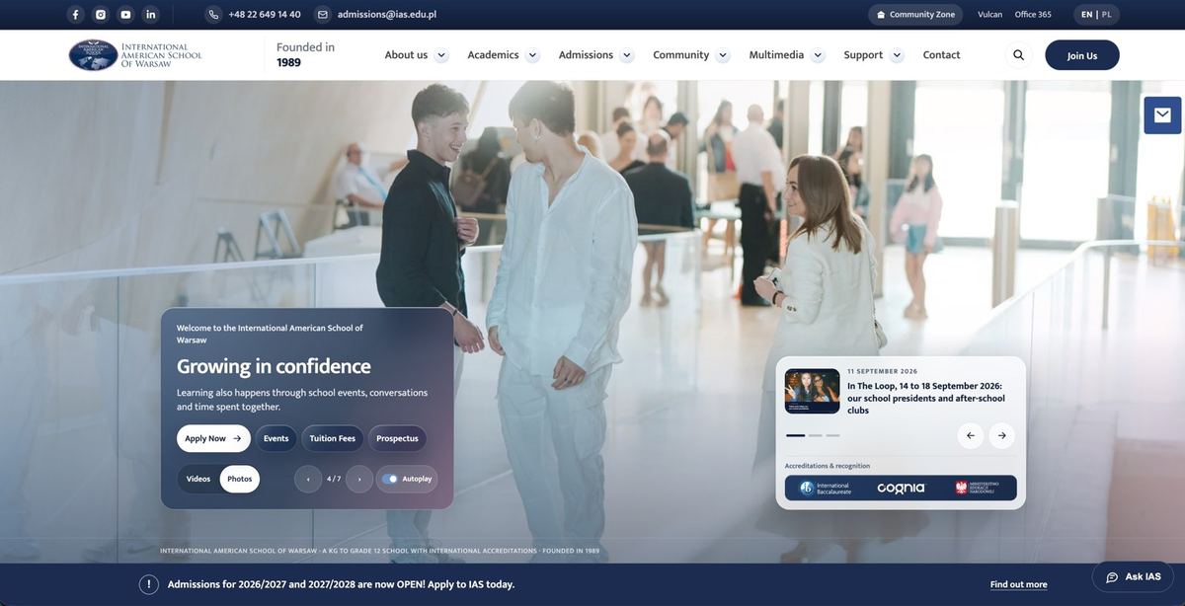The height and width of the screenshot is (606, 1185).
Task: Click the exclamation alert icon in banner
Action: point(149,584)
